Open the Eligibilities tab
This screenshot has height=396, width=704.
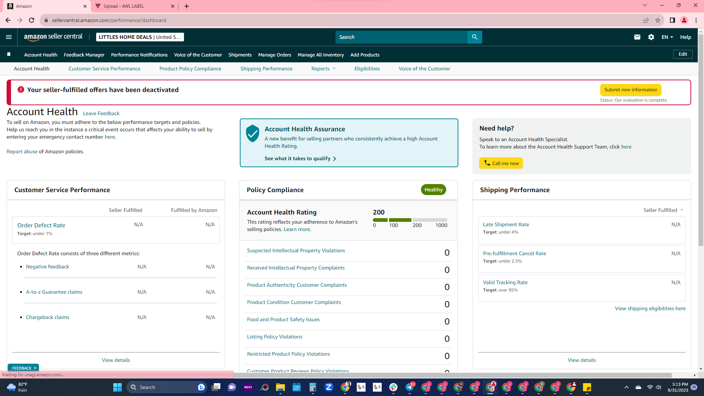[x=367, y=69]
